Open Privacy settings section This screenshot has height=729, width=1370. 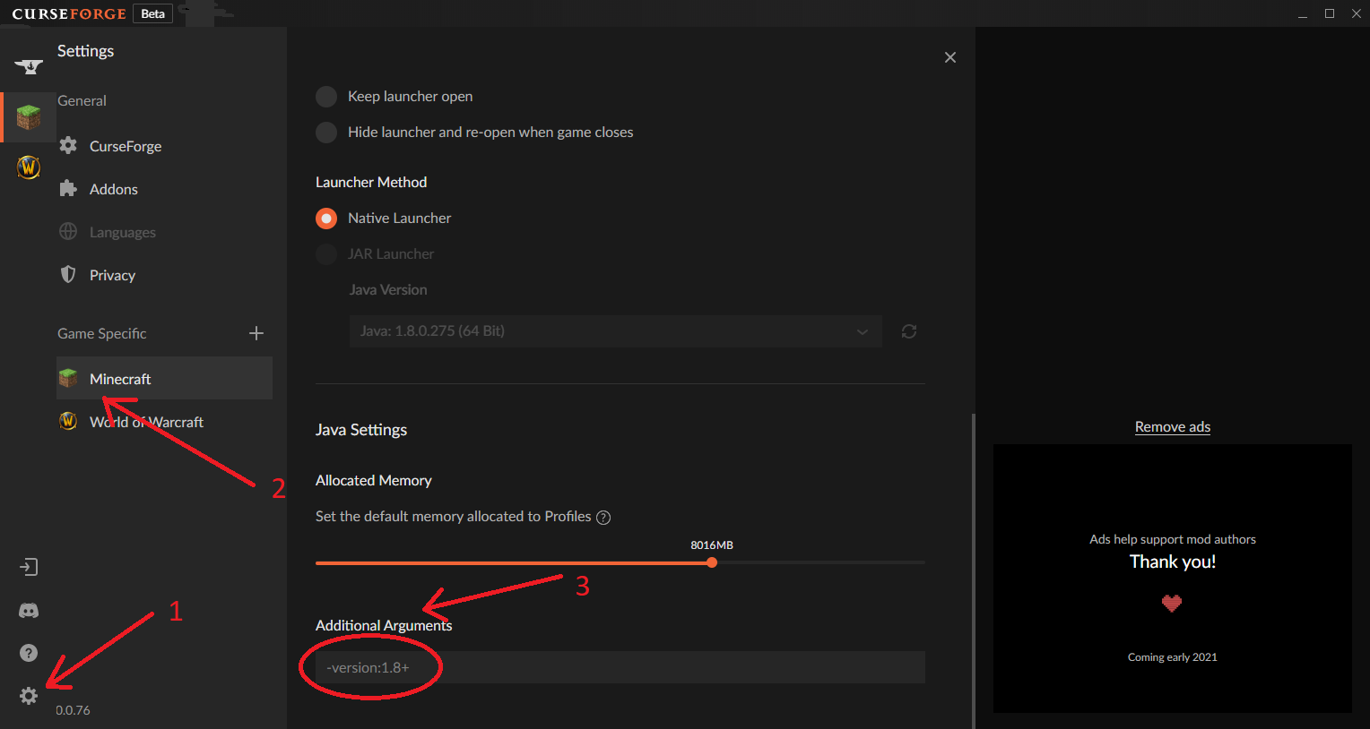point(112,275)
